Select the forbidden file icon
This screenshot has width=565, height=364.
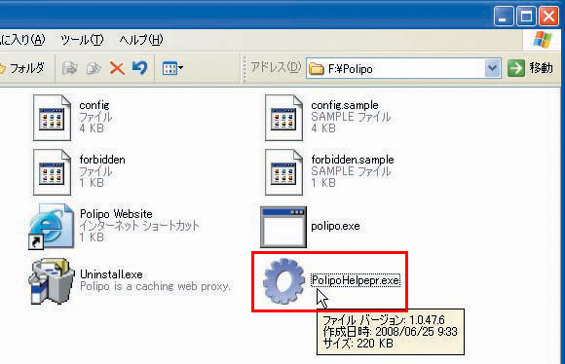point(53,172)
